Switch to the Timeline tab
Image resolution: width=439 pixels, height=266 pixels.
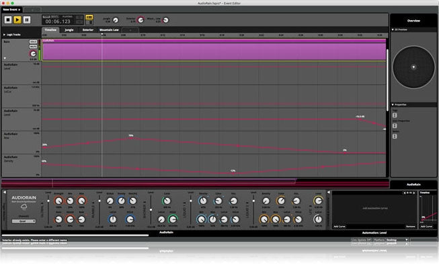(x=50, y=30)
